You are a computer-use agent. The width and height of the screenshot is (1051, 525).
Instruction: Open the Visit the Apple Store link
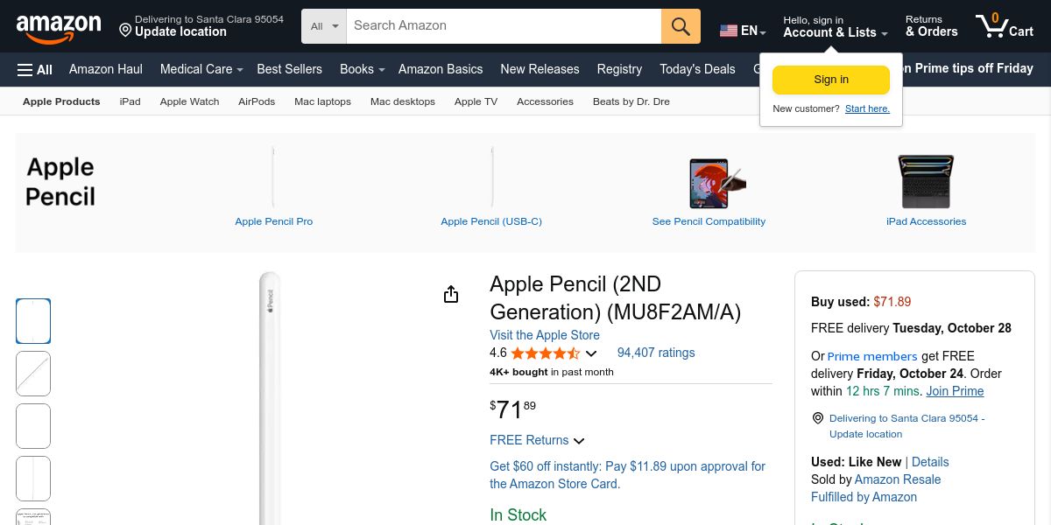pos(545,335)
